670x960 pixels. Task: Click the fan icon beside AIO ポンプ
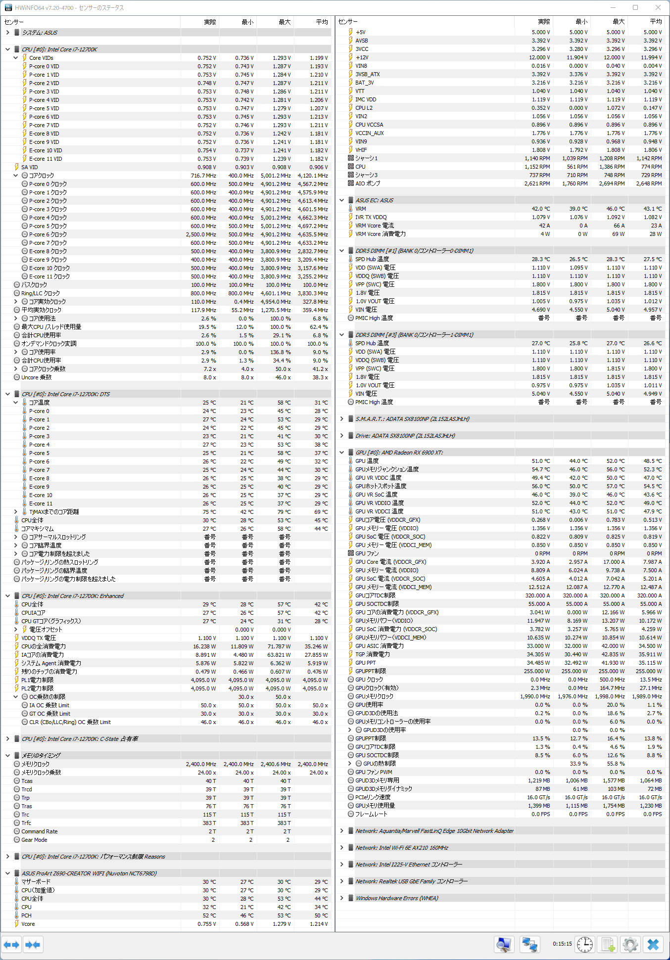350,183
